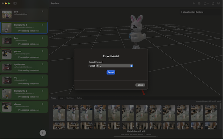
Task: Open the Format dropdown showing STL
Action: [x=115, y=66]
